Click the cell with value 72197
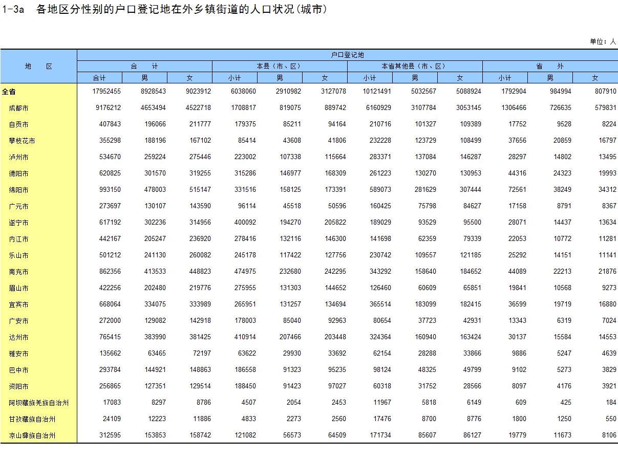The height and width of the screenshot is (460, 618). [x=202, y=354]
